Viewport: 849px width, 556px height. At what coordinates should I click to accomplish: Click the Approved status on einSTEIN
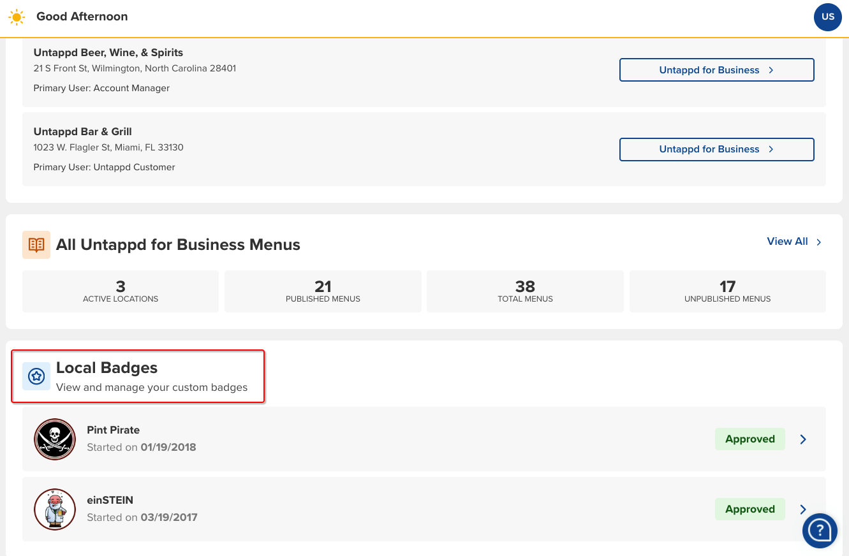749,509
